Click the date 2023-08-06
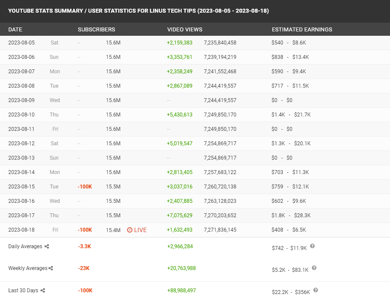This screenshot has height=301, width=390. point(21,57)
